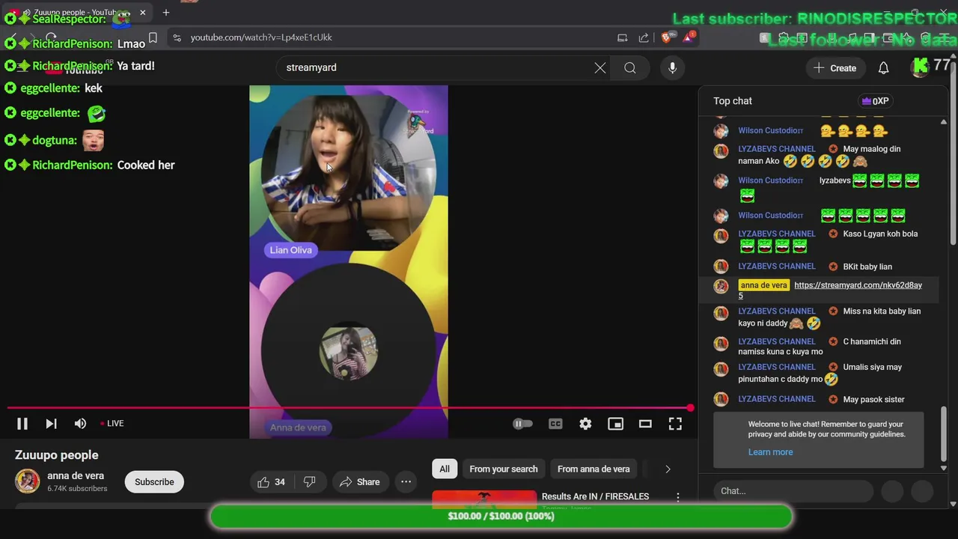958x539 pixels.
Task: Click 'May pasok sister' chat message
Action: [x=873, y=400]
